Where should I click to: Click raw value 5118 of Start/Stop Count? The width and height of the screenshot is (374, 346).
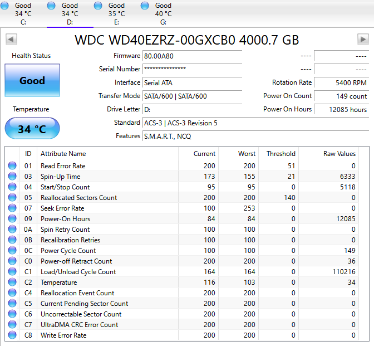click(x=347, y=187)
